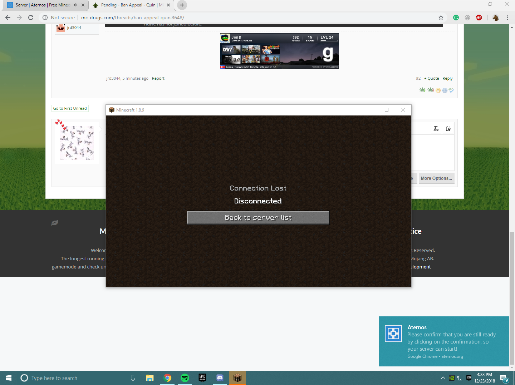
Task: Close the Ban Appeal browser tab
Action: coord(168,5)
